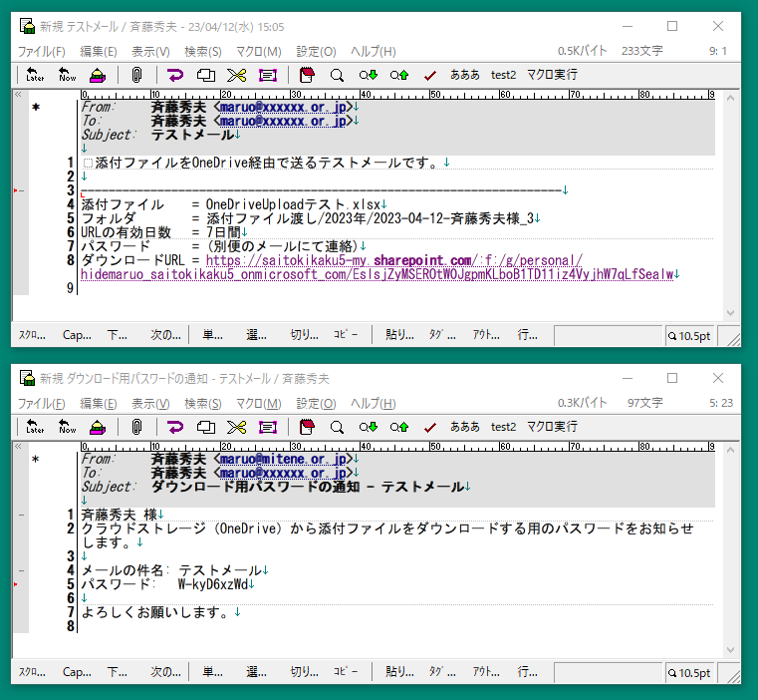Image resolution: width=758 pixels, height=700 pixels.
Task: Click magnifier search icon in the test mail window
Action: (x=337, y=75)
